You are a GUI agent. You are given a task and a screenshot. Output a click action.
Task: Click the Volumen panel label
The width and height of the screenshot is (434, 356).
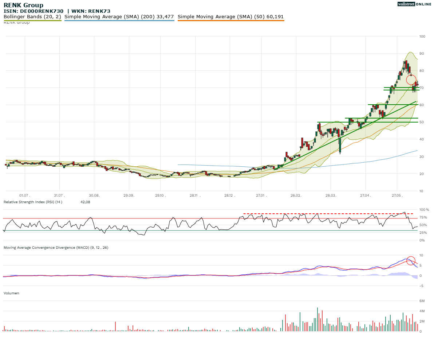click(x=11, y=293)
